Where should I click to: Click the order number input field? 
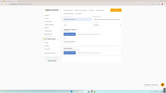tap(77, 25)
